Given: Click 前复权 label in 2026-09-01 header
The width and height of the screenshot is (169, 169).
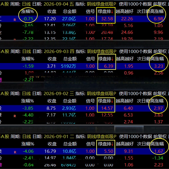Looking at the screenshot, I should point(160,137).
